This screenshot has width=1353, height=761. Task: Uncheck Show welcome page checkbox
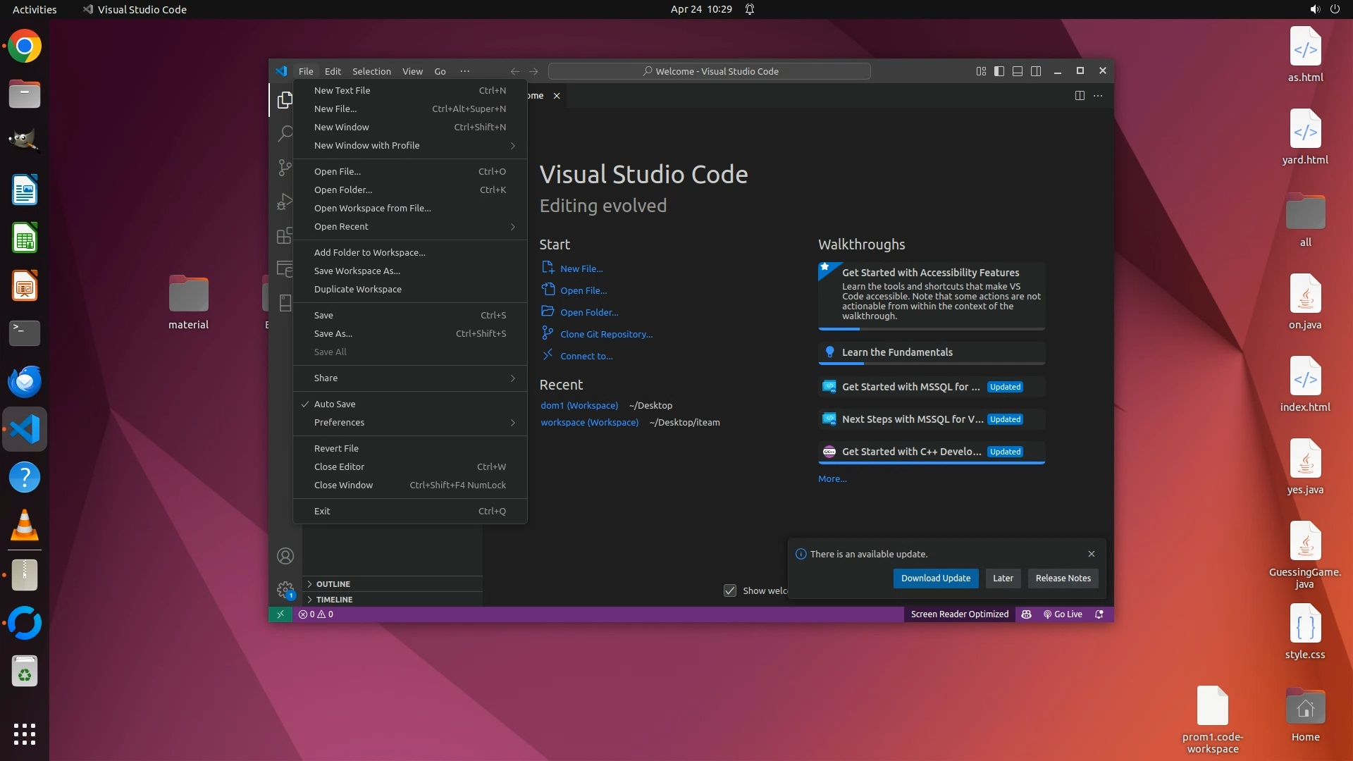[730, 590]
